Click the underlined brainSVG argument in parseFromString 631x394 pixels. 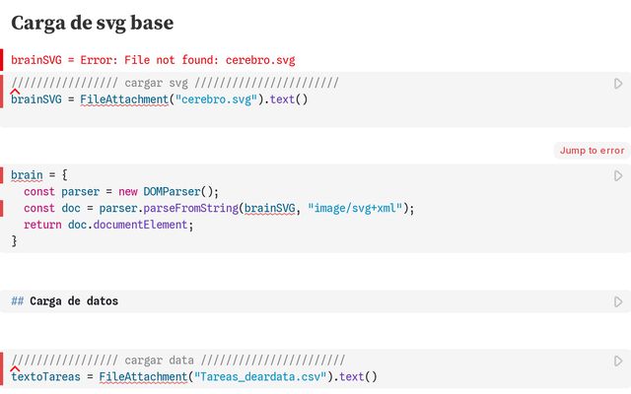tap(269, 208)
